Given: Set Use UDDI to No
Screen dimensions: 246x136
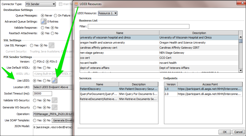Looking at the screenshot, I should pos(45,81).
